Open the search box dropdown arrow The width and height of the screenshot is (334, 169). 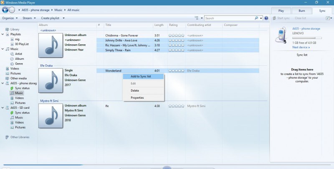(261, 18)
